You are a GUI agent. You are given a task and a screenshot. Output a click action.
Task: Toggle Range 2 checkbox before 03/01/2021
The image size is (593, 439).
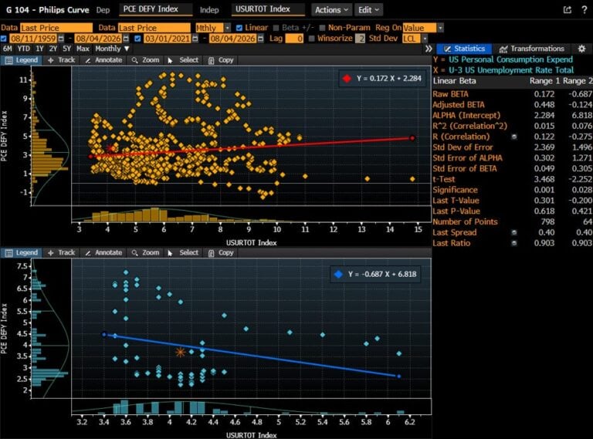click(x=137, y=39)
